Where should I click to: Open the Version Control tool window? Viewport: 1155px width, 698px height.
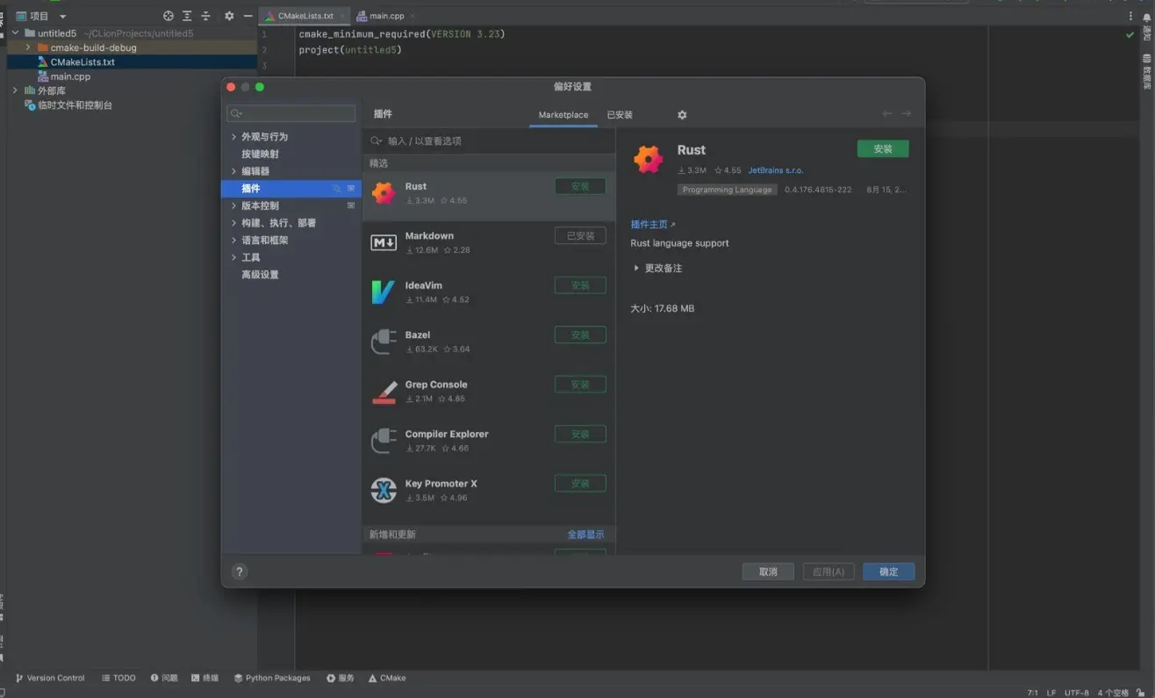click(x=50, y=678)
